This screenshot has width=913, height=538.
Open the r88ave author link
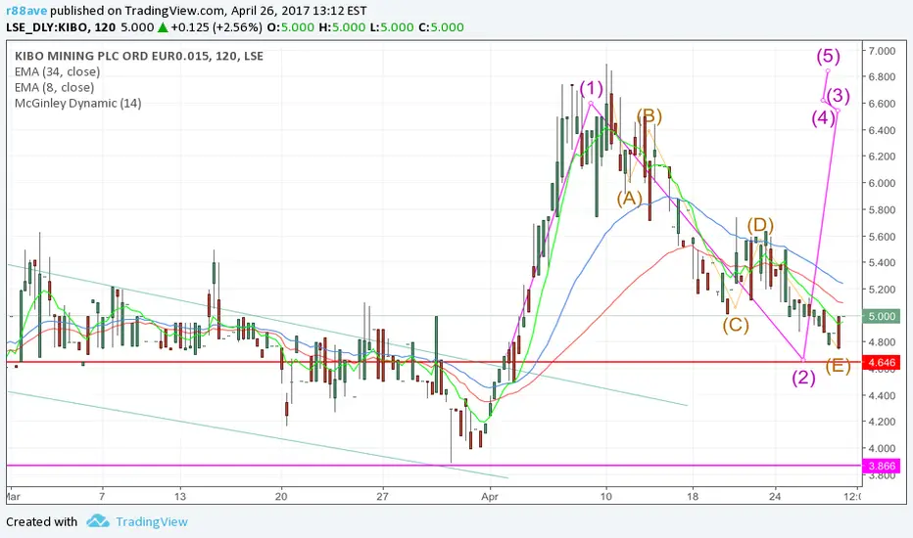pos(26,11)
